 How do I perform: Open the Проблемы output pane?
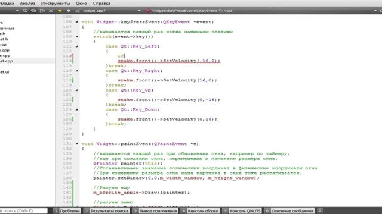[67, 211]
